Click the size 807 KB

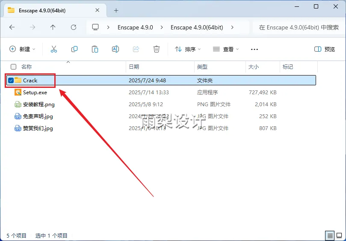pyautogui.click(x=268, y=128)
